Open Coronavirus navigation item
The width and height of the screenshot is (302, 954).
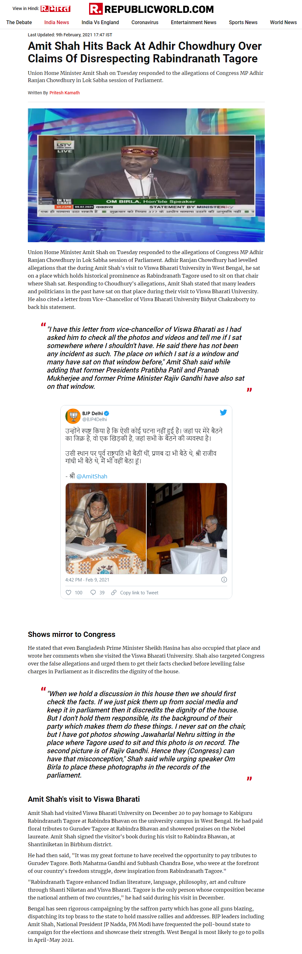(145, 22)
